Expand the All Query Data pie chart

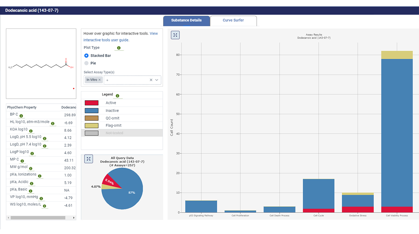[x=89, y=159]
